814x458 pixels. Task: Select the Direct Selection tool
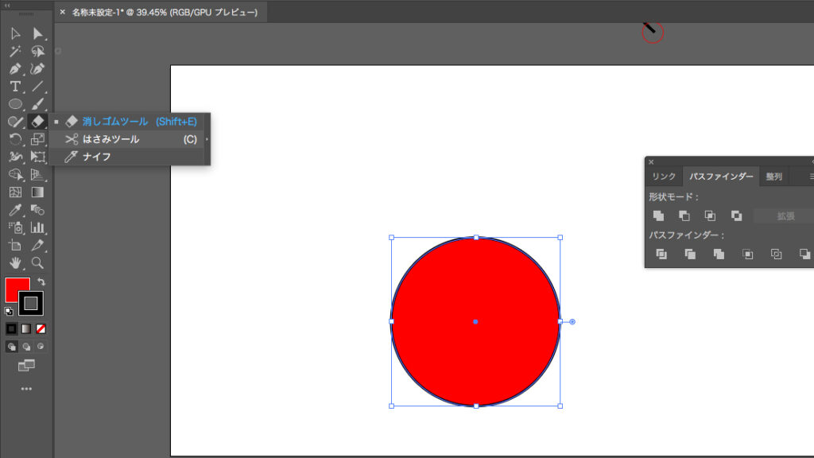(37, 33)
